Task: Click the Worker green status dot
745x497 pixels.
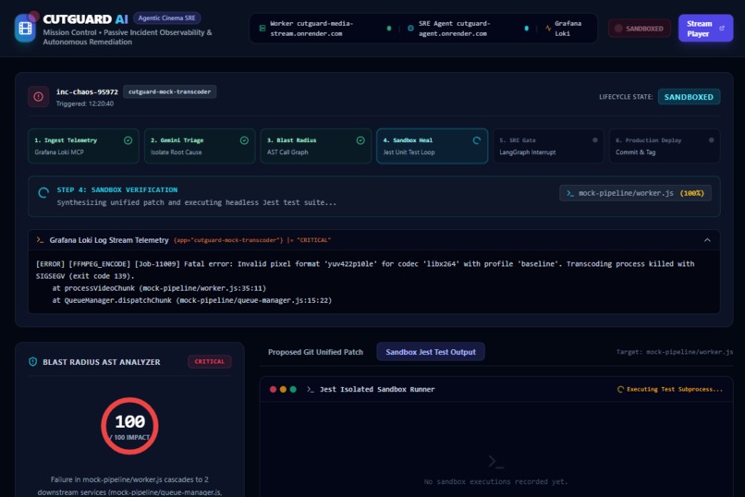Action: pyautogui.click(x=389, y=29)
